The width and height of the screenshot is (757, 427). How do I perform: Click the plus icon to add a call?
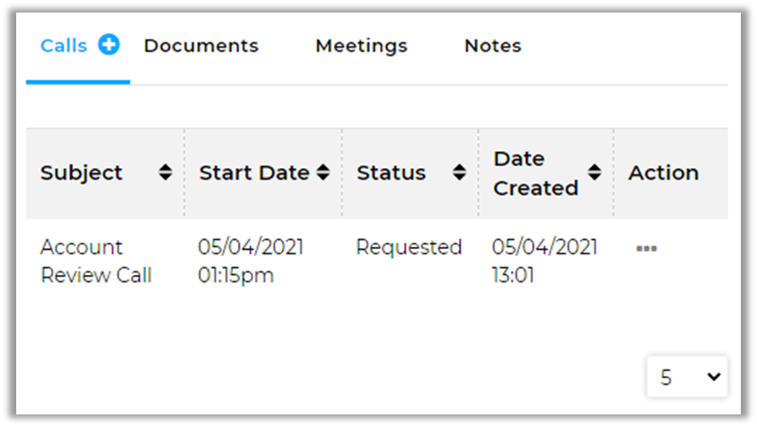[109, 45]
